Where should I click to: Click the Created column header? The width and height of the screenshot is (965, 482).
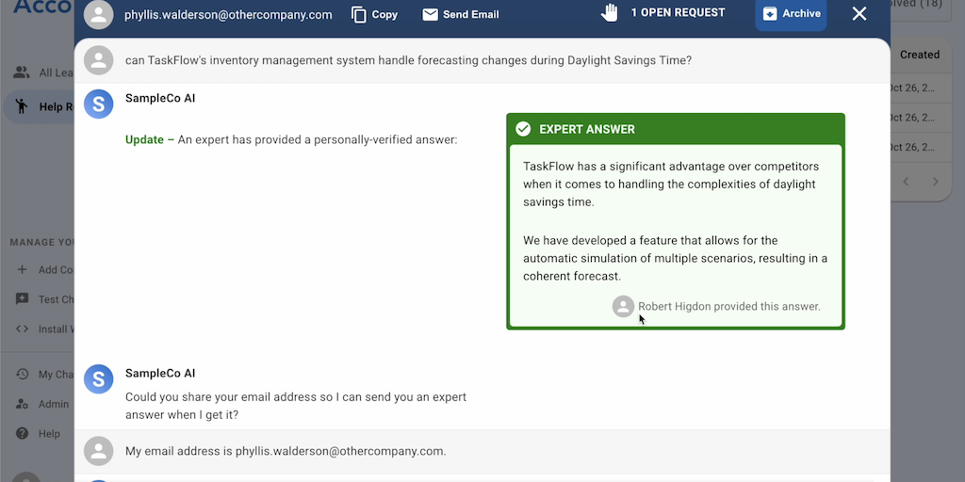pyautogui.click(x=919, y=55)
